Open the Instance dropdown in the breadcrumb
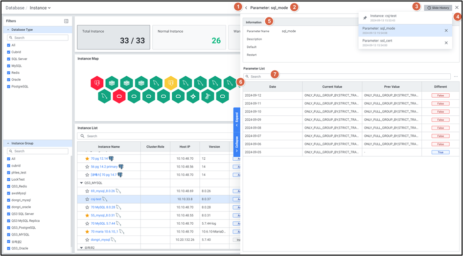Screen dimensions: 463x256 pyautogui.click(x=40, y=8)
